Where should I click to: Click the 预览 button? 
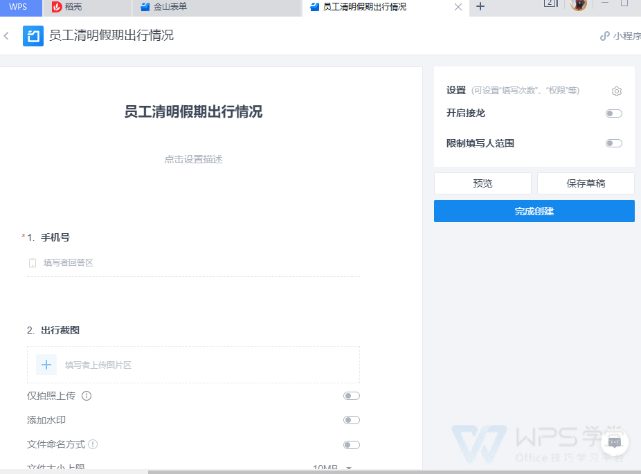(x=482, y=183)
